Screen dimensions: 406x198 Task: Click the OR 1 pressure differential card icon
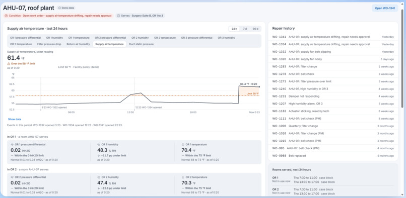point(12,145)
